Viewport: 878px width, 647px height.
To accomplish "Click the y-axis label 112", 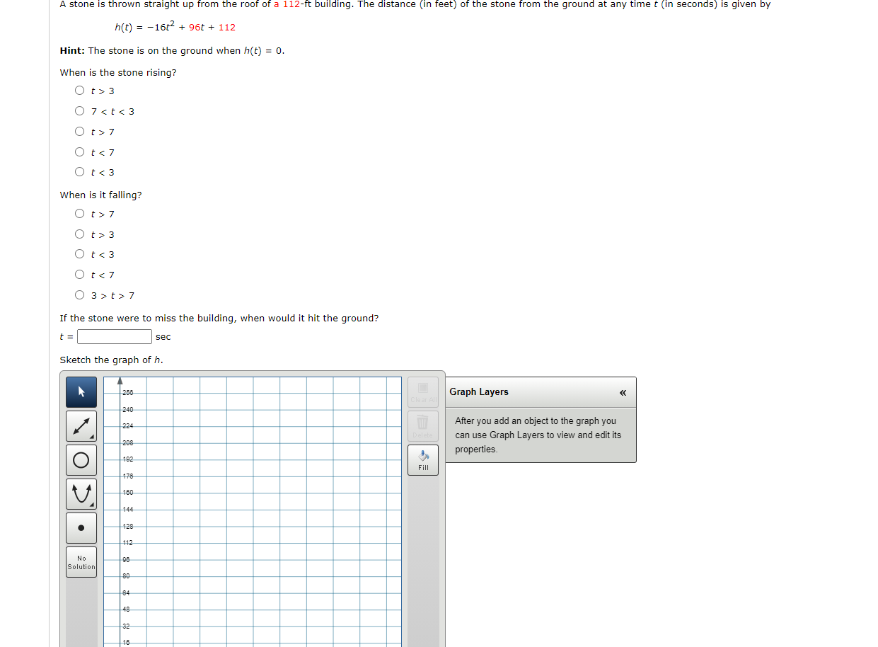I will pyautogui.click(x=127, y=543).
